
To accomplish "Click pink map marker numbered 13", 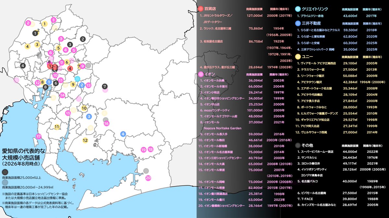I will 88,85.
